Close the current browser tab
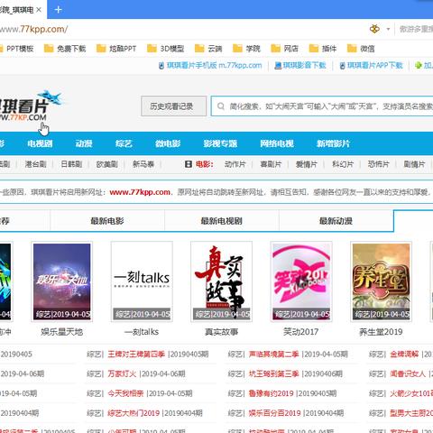The width and height of the screenshot is (433, 433). point(39,10)
